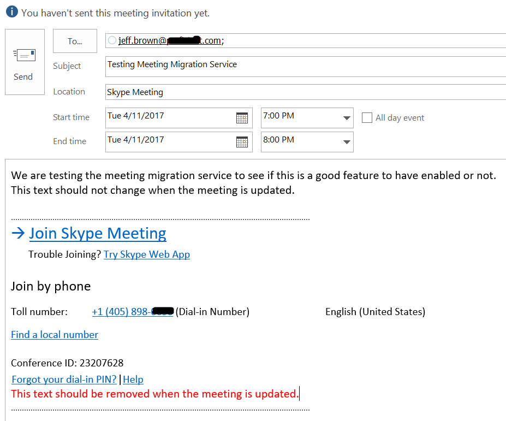506x421 pixels.
Task: Click the toll number +1 (405) link
Action: pos(133,312)
